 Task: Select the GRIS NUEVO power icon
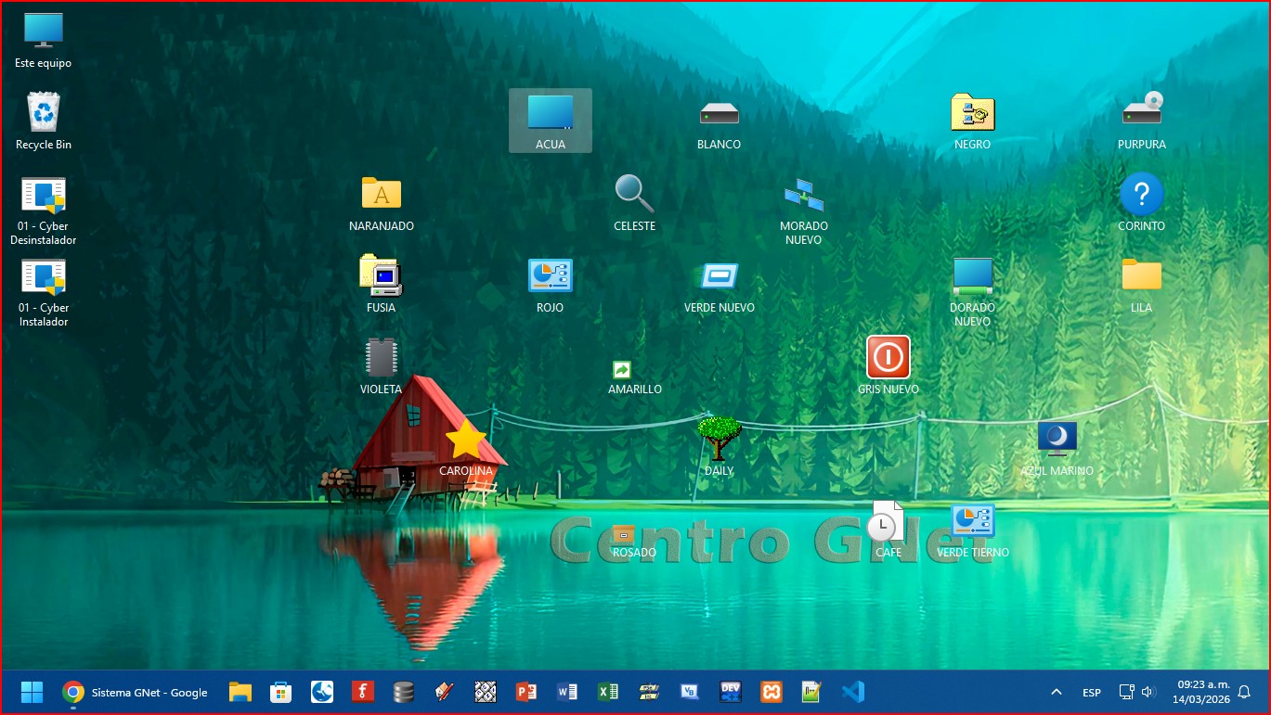point(888,358)
